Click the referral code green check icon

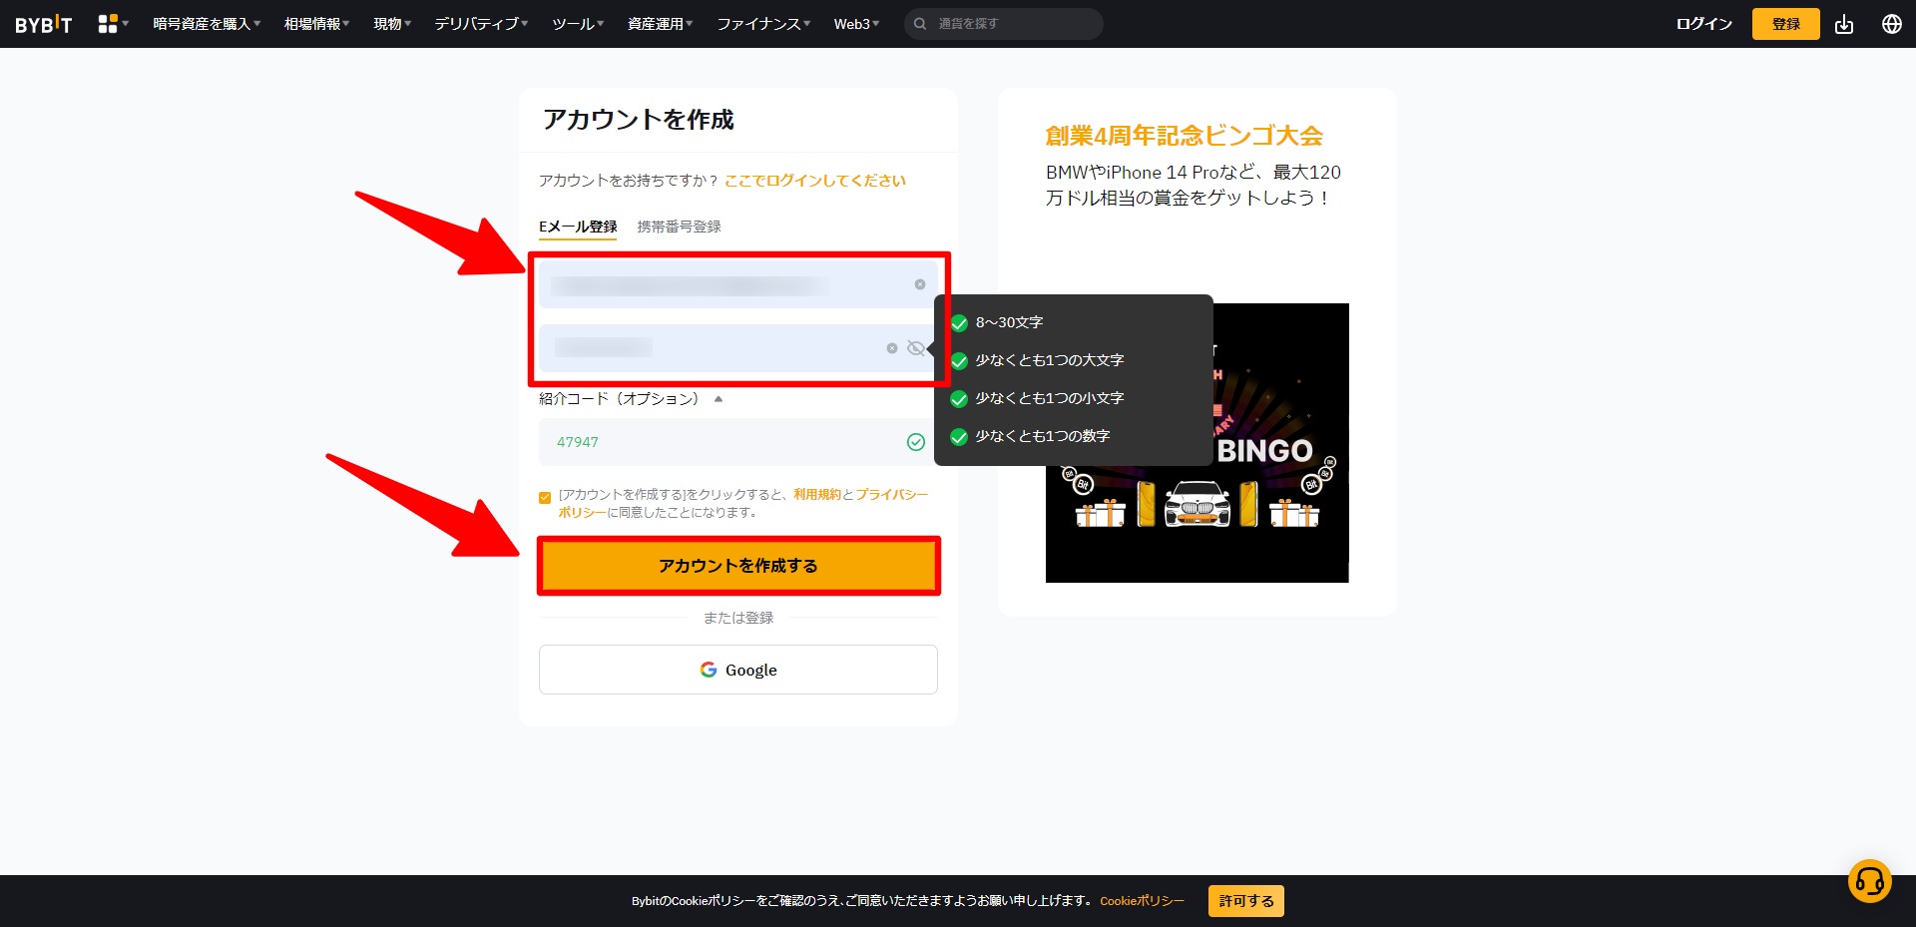point(915,442)
